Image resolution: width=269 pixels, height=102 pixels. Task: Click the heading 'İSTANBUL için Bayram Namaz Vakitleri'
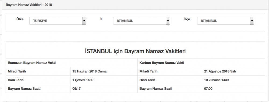(135, 51)
